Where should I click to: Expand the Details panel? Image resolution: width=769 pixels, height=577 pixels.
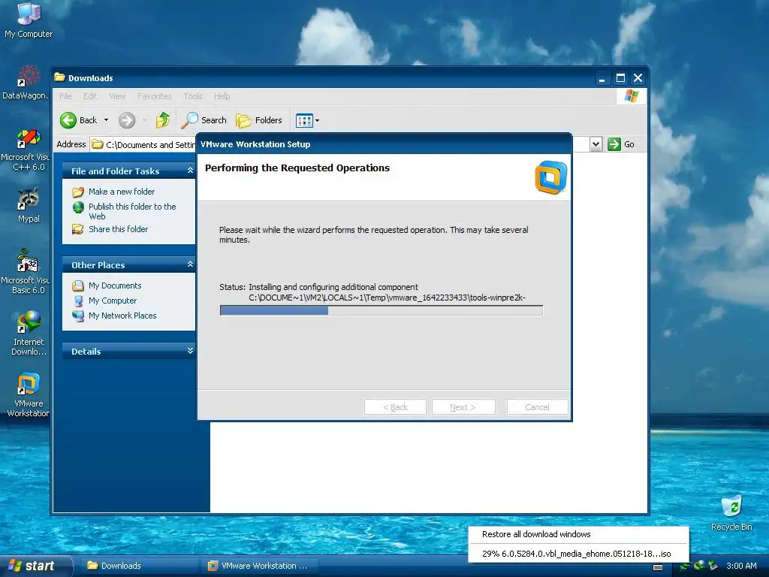(190, 350)
